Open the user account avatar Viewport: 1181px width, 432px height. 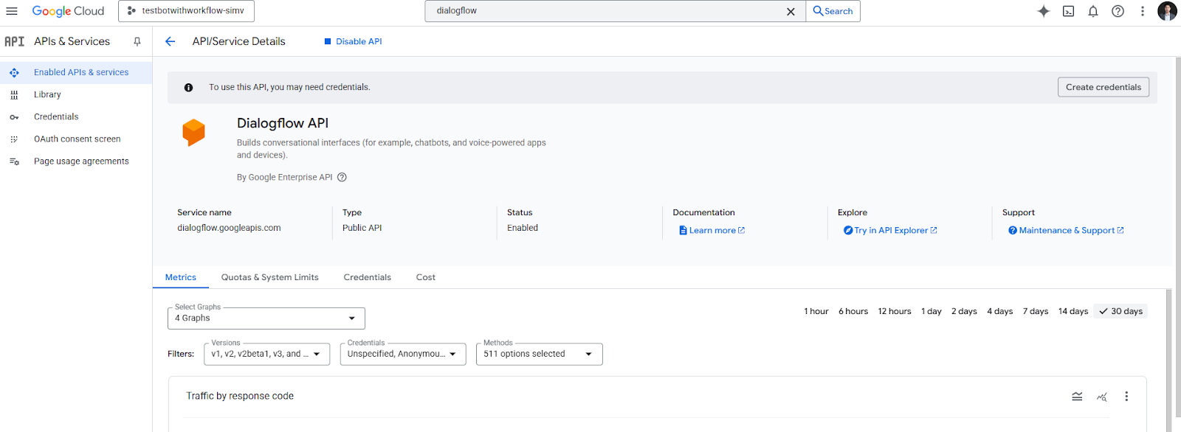(x=1167, y=11)
